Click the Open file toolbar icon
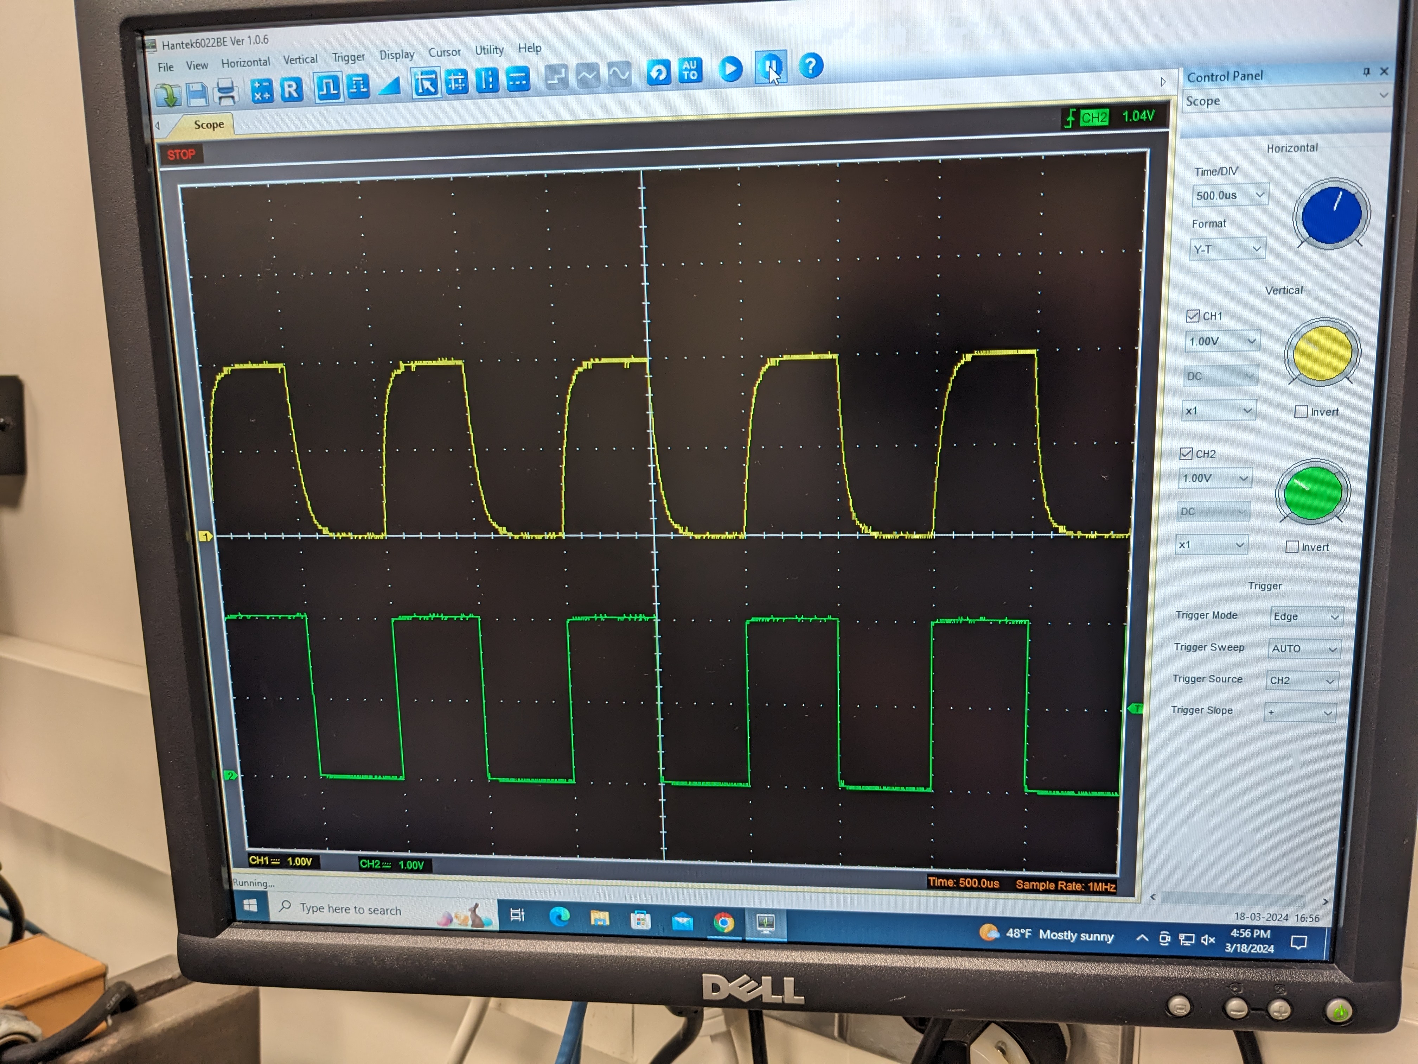 click(168, 95)
